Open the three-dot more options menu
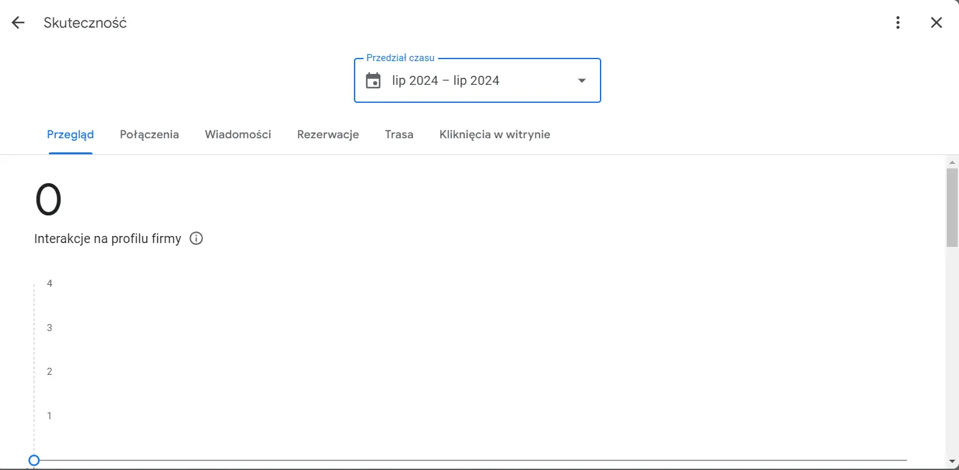959x470 pixels. 898,23
